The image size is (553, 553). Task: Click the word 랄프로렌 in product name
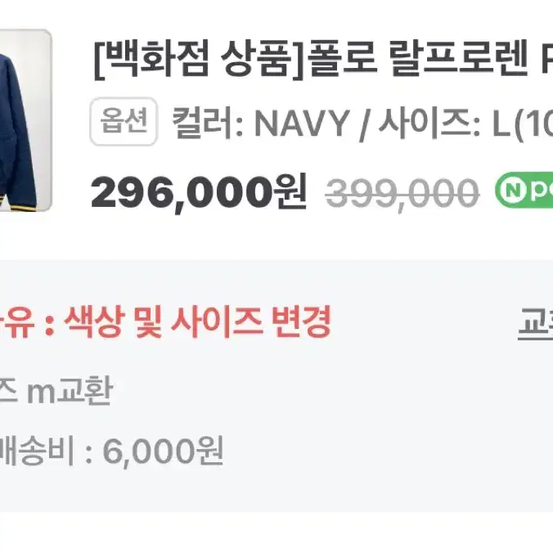(459, 58)
